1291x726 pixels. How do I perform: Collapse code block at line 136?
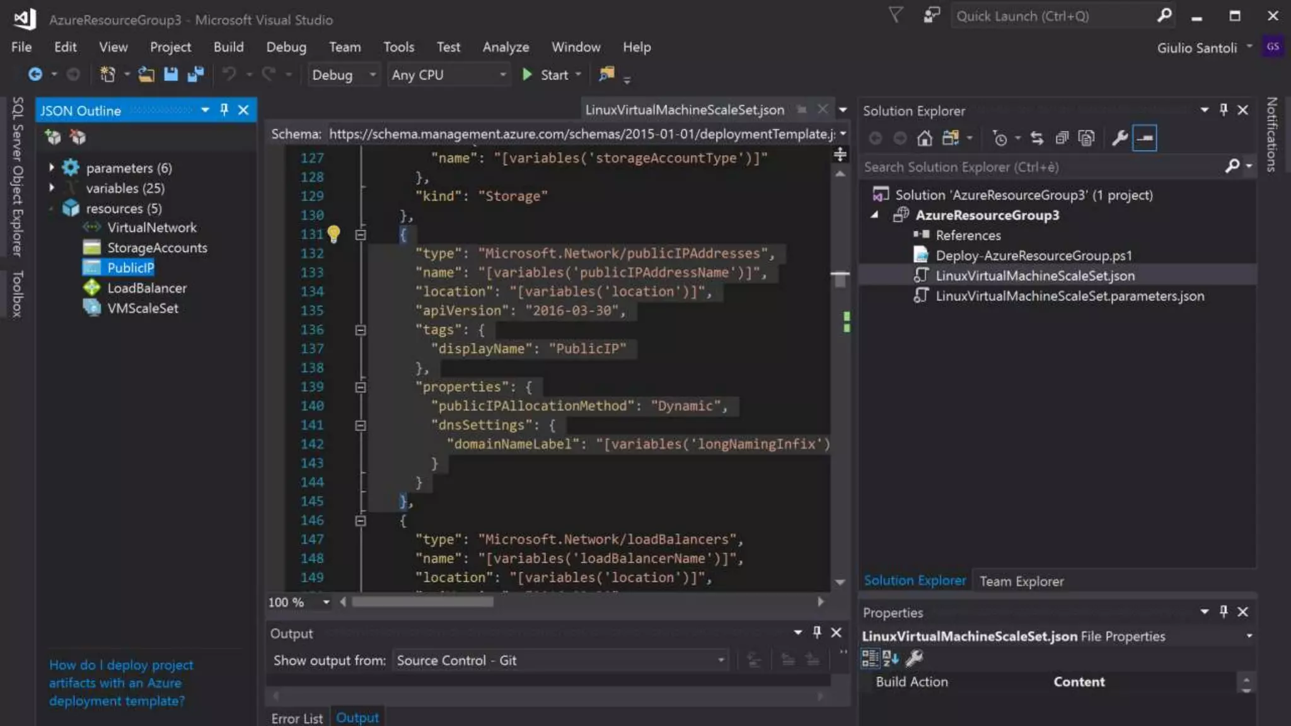[x=361, y=330]
